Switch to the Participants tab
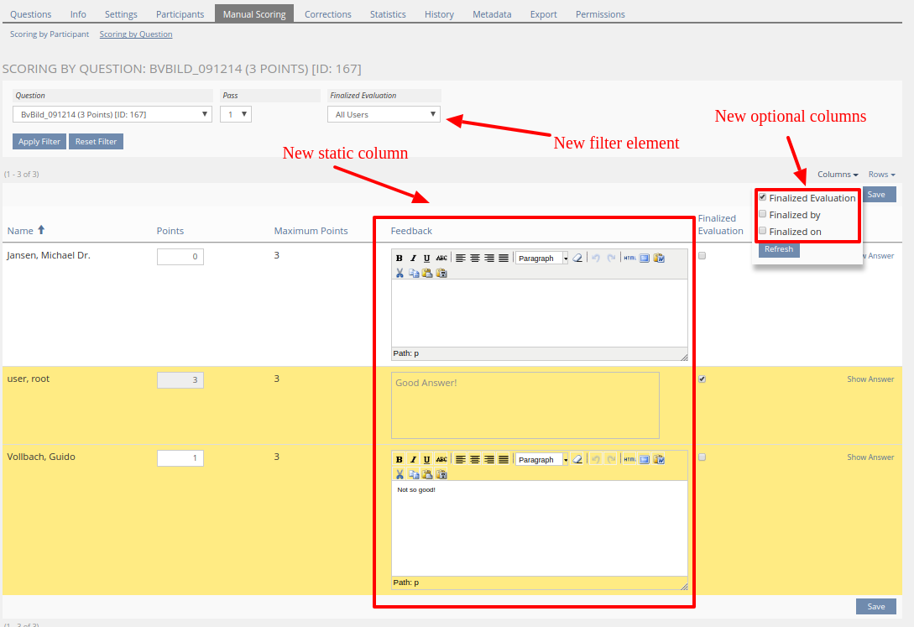The height and width of the screenshot is (627, 914). tap(180, 14)
